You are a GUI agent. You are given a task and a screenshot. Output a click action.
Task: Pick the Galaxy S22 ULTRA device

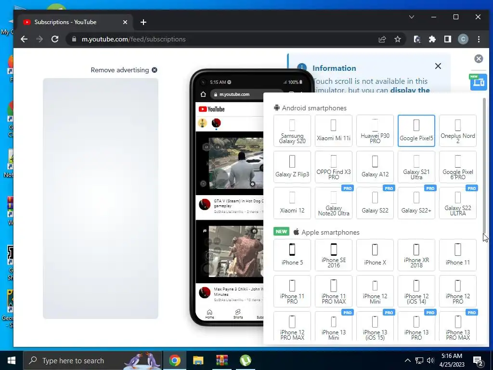pyautogui.click(x=458, y=203)
